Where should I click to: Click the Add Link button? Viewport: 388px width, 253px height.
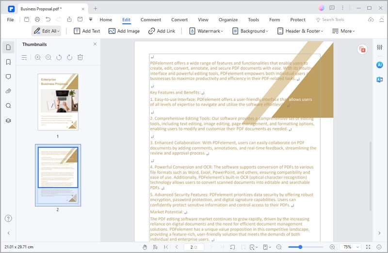162,31
